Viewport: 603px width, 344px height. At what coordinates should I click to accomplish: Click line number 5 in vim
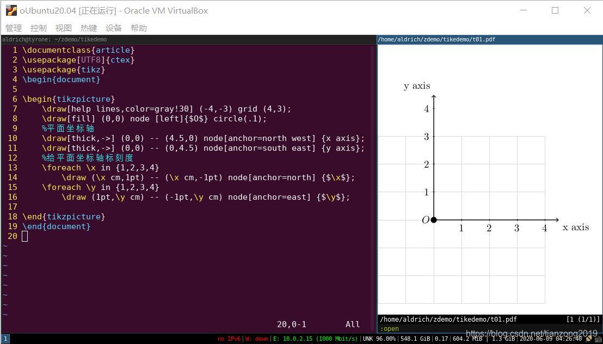coord(15,89)
